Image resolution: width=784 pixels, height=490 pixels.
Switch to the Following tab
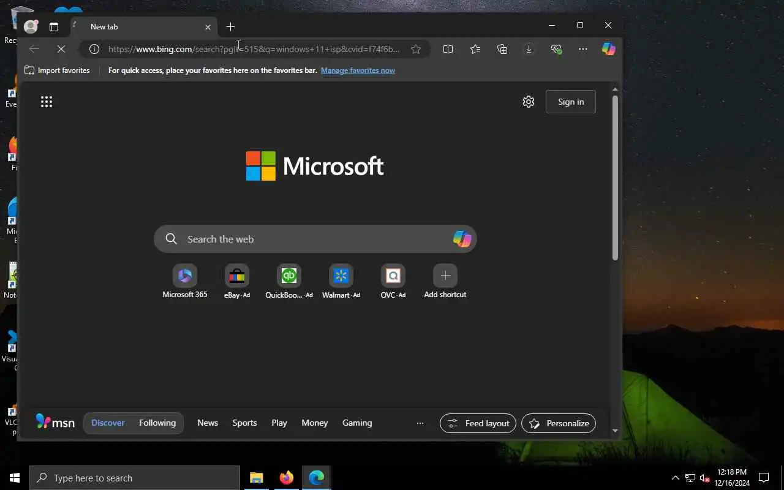[x=157, y=423]
